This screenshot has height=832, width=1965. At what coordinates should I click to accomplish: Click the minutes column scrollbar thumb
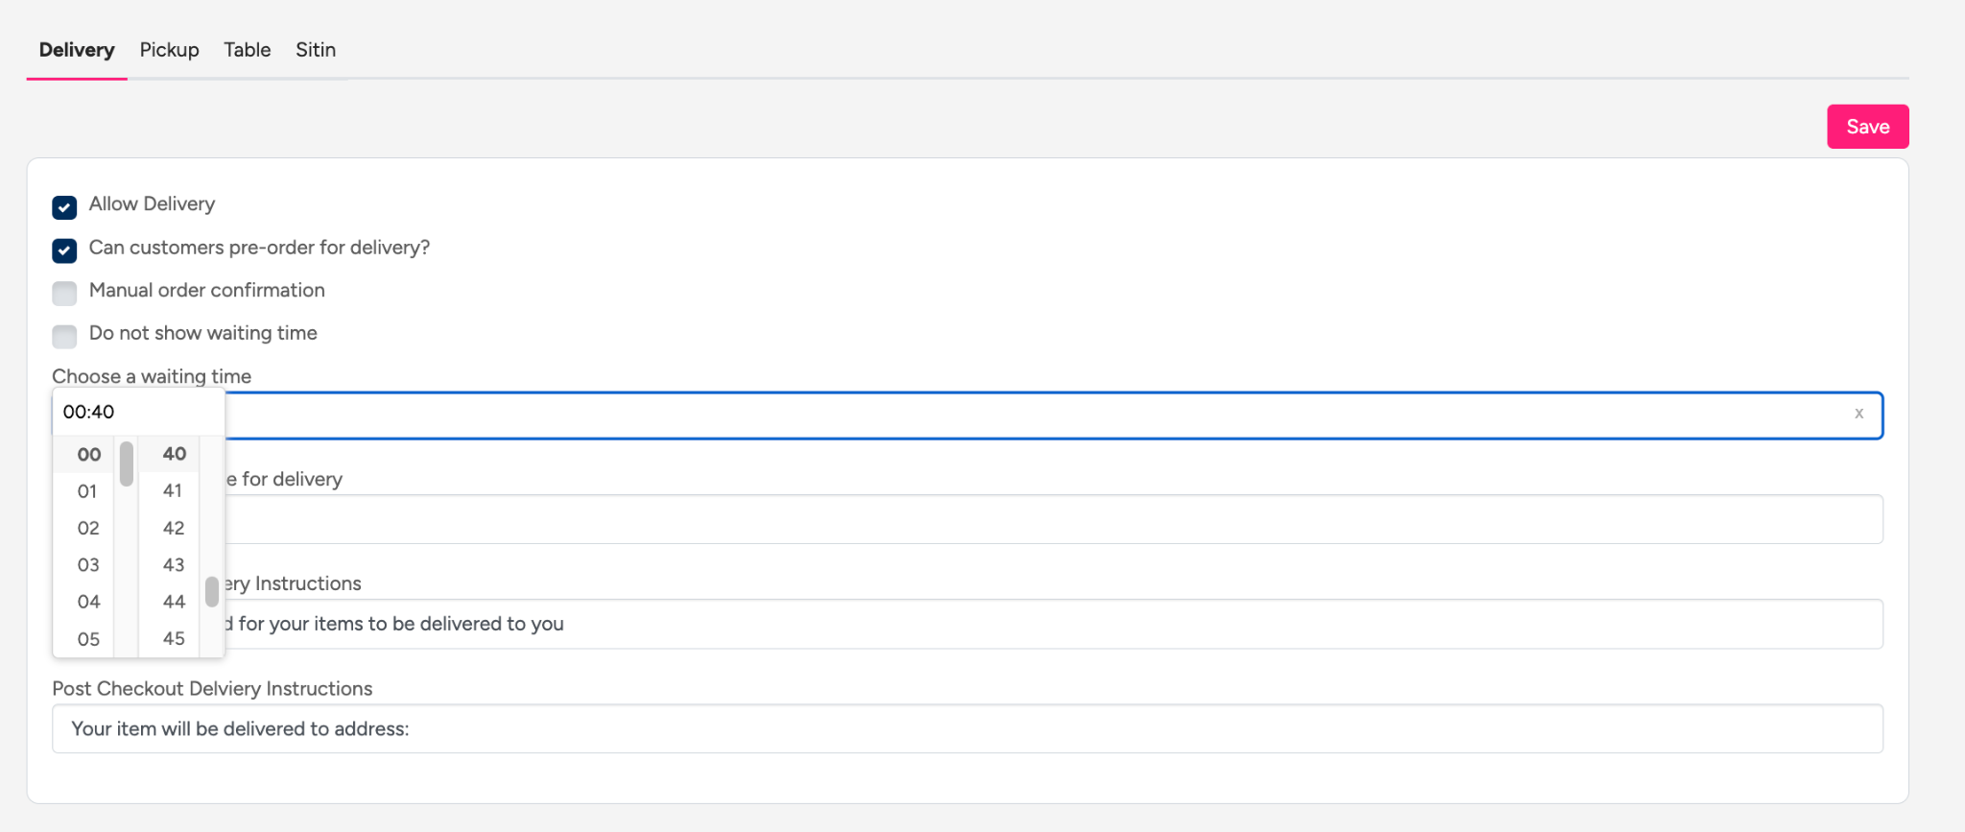click(x=212, y=591)
